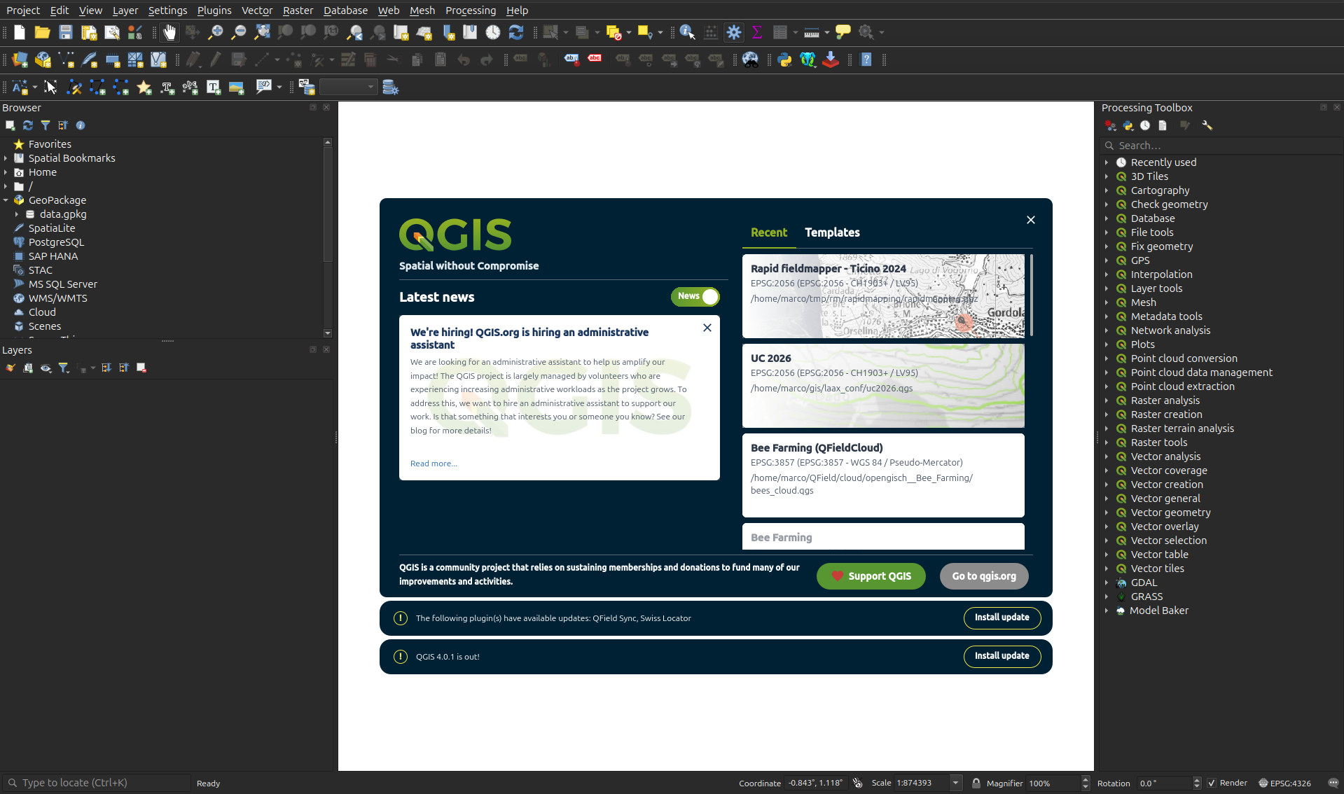
Task: Open the Help Contents icon
Action: click(866, 60)
